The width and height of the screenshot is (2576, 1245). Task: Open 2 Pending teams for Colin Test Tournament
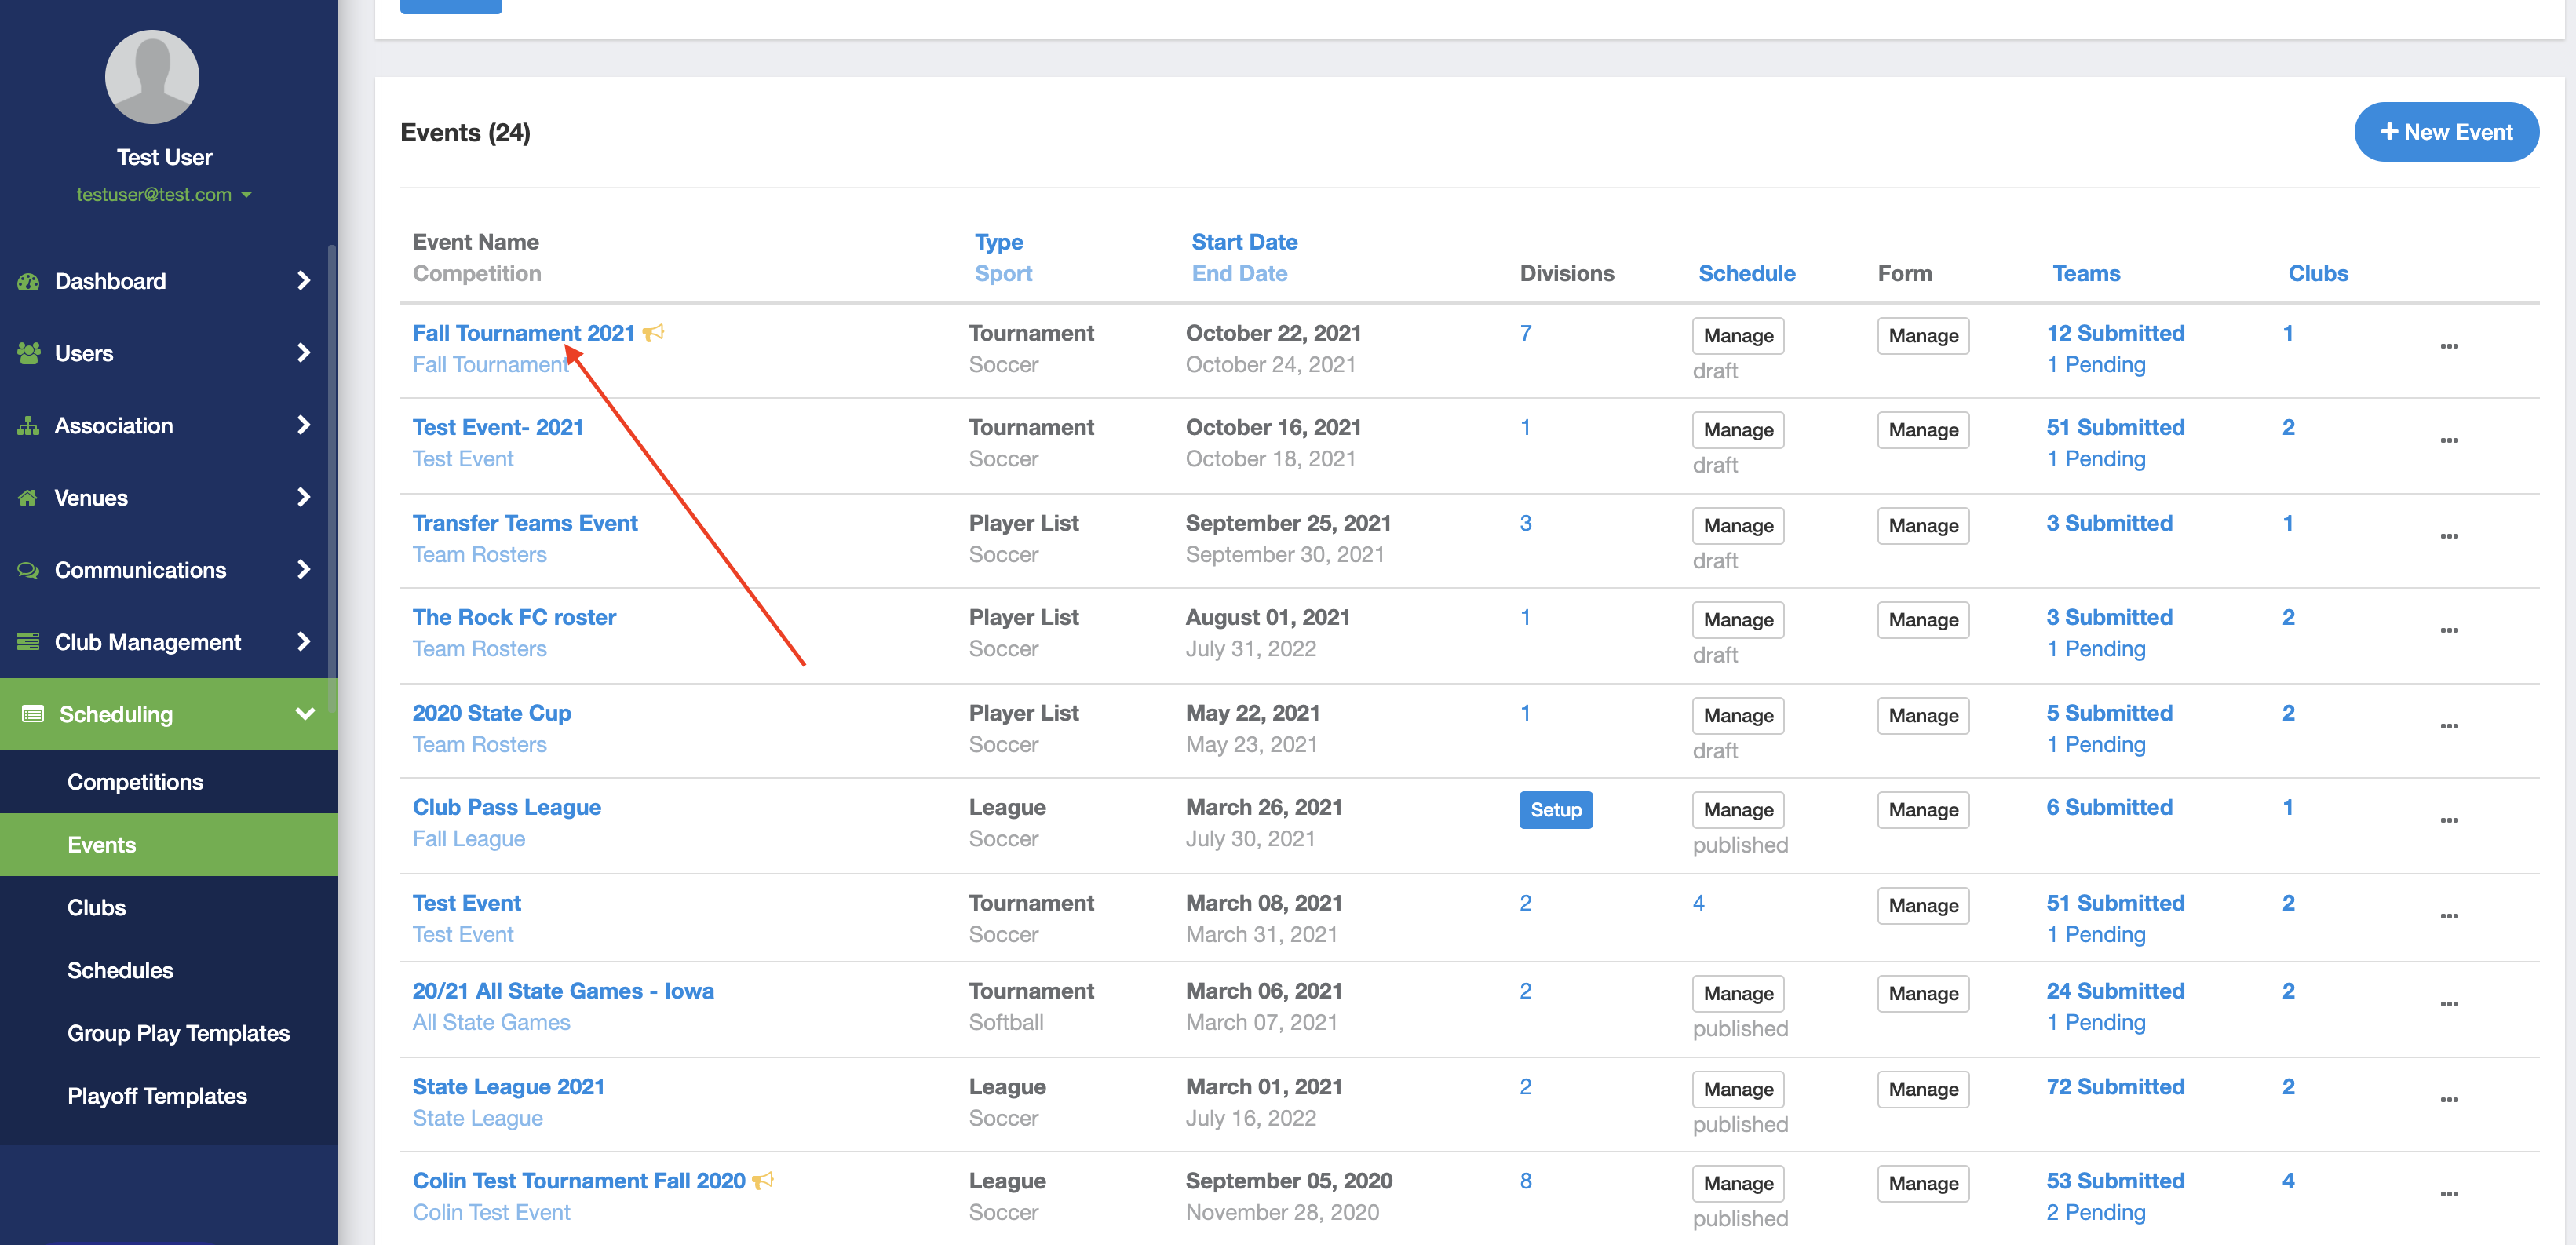[x=2095, y=1213]
